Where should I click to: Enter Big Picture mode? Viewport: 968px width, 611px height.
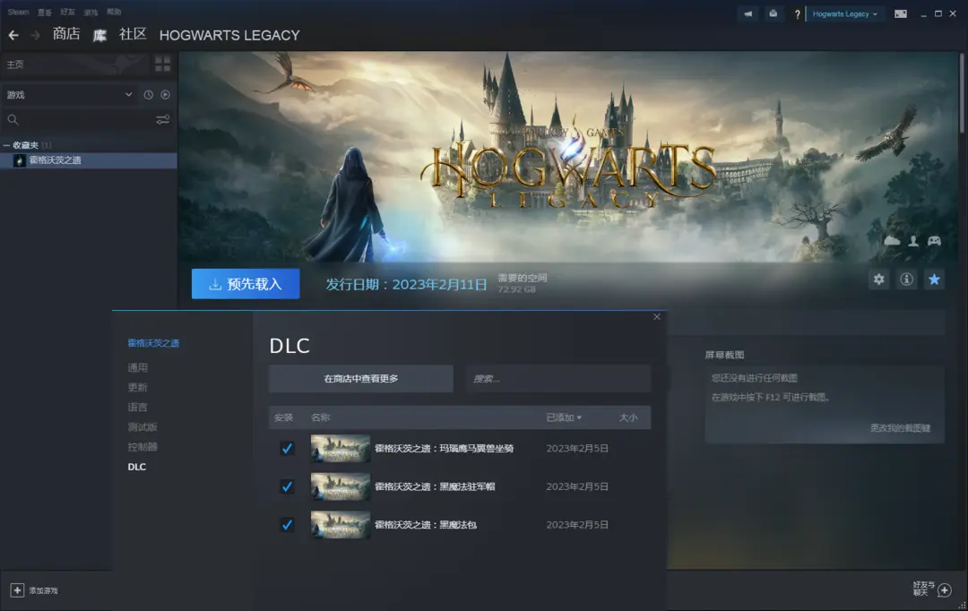pyautogui.click(x=901, y=13)
